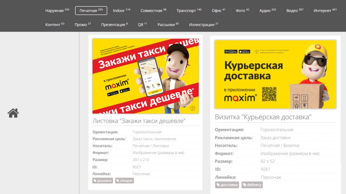This screenshot has width=346, height=194.
Task: Open the Наружная category tab
Action: pyautogui.click(x=57, y=10)
